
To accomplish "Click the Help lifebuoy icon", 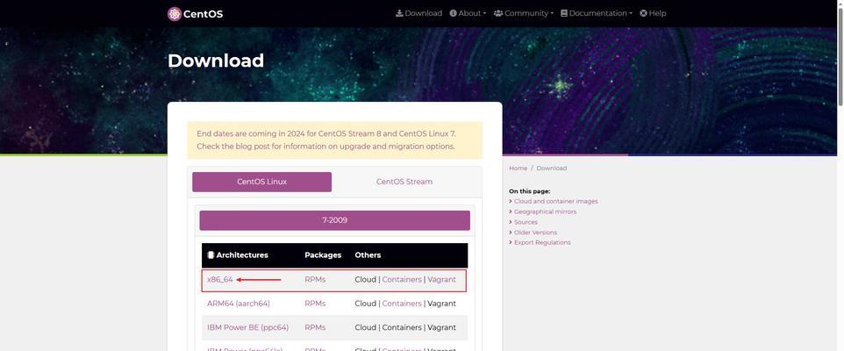I will (643, 13).
